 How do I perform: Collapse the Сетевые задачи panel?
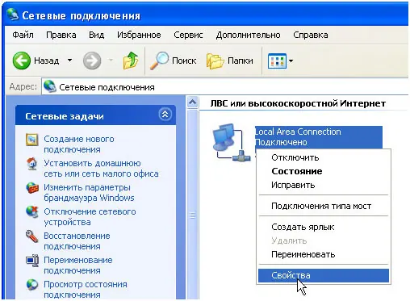coord(165,115)
